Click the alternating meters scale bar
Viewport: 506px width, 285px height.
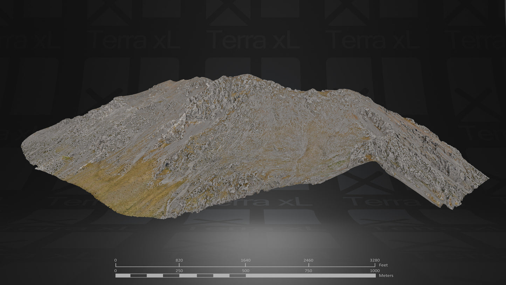(x=245, y=276)
